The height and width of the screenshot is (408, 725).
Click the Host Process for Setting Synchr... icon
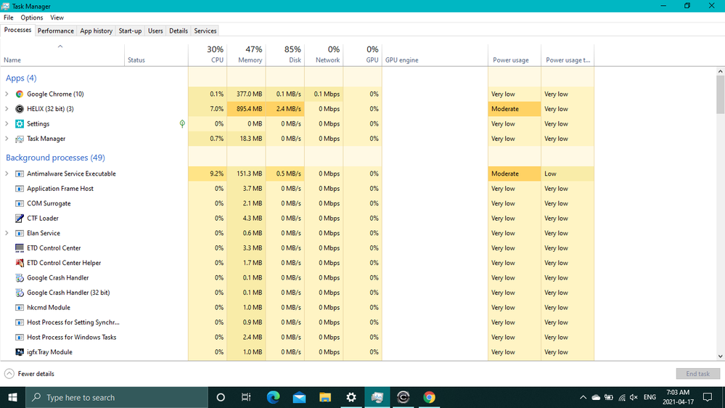click(20, 322)
